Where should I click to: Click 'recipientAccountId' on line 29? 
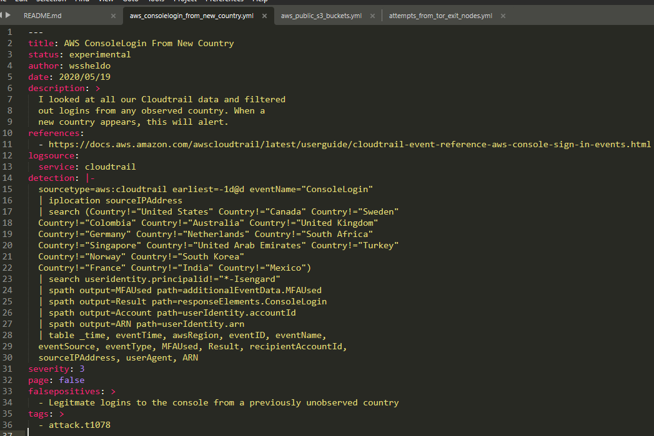pos(295,347)
